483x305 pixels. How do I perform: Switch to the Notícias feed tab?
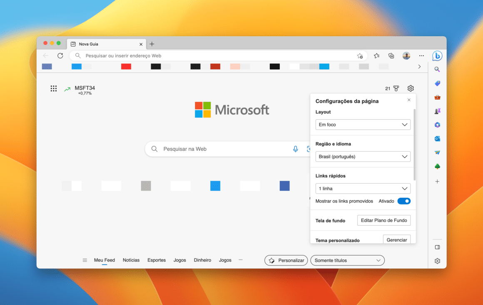click(x=131, y=260)
